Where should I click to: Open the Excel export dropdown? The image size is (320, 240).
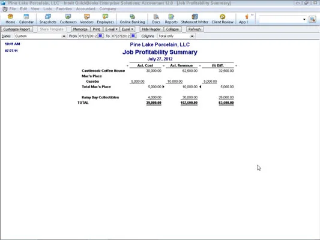(127, 29)
